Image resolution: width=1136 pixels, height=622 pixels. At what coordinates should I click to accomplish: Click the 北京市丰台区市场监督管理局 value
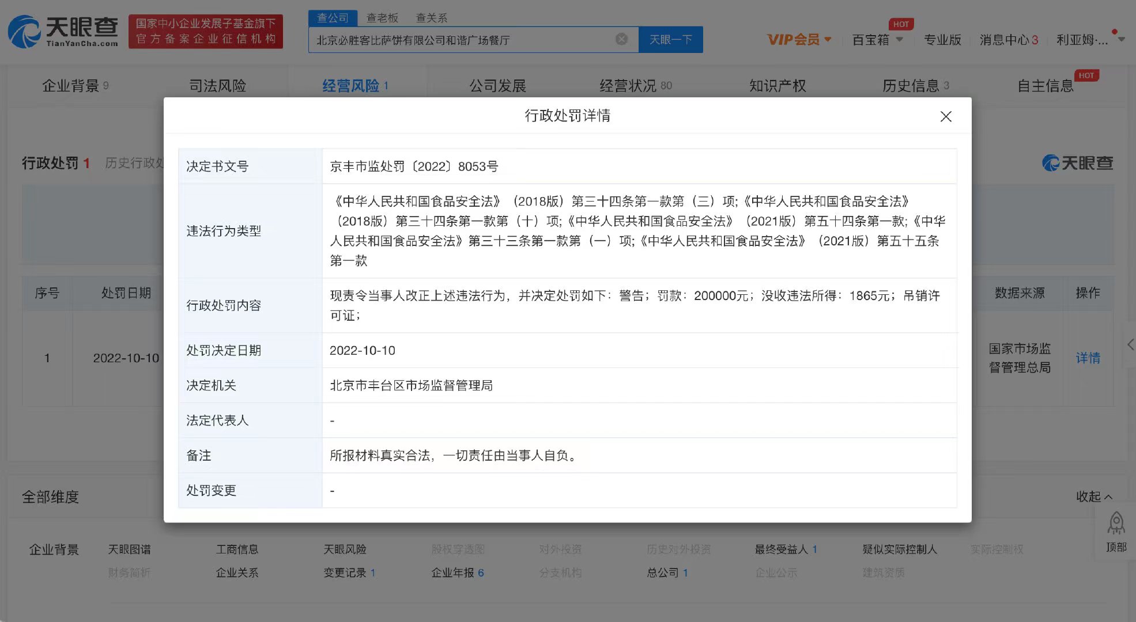pos(411,385)
